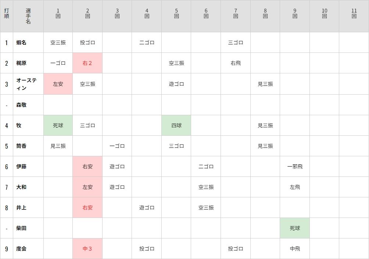Click the 右2 result for 梶原

pyautogui.click(x=87, y=63)
